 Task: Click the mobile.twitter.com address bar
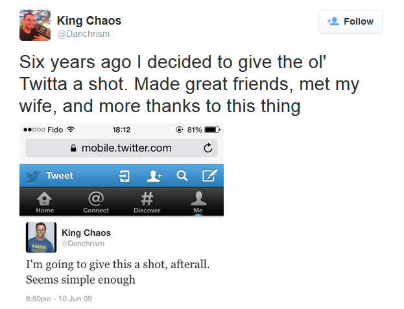click(x=126, y=148)
